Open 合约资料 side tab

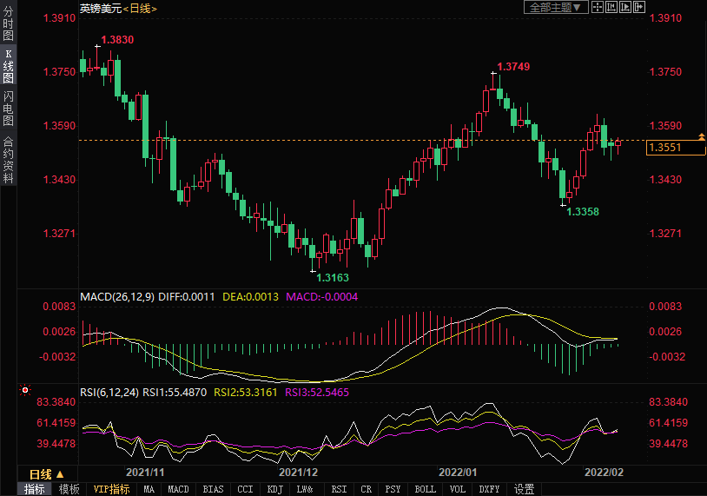8,158
